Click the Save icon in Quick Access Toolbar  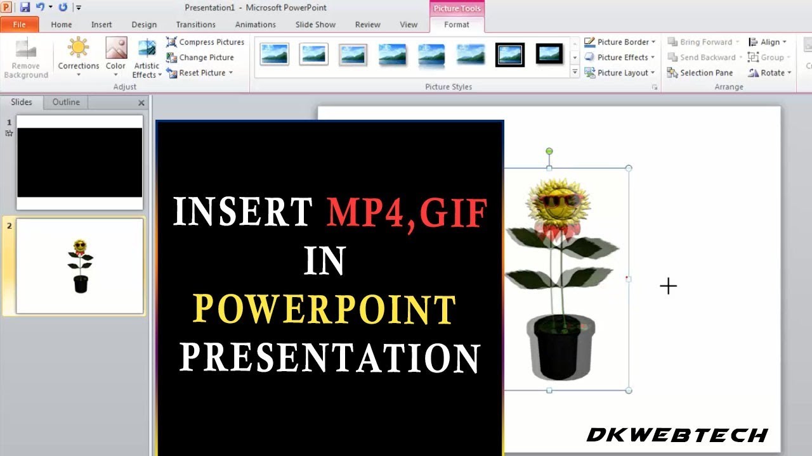pyautogui.click(x=25, y=8)
